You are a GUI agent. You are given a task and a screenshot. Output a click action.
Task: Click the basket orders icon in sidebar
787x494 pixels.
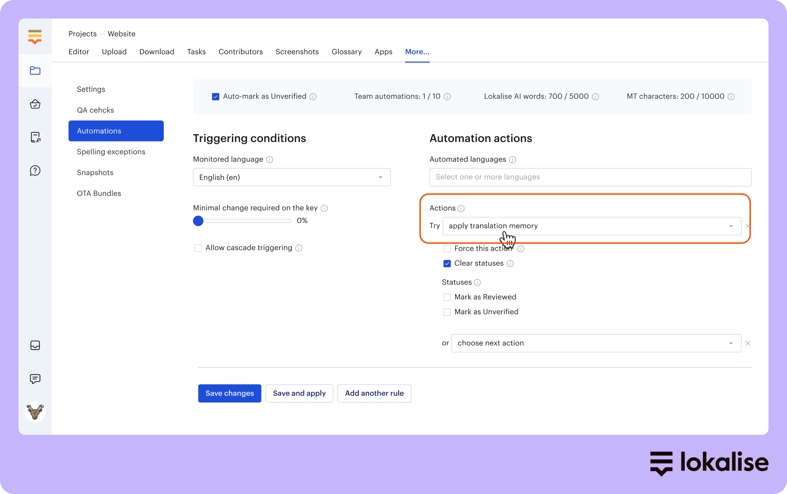[x=35, y=104]
